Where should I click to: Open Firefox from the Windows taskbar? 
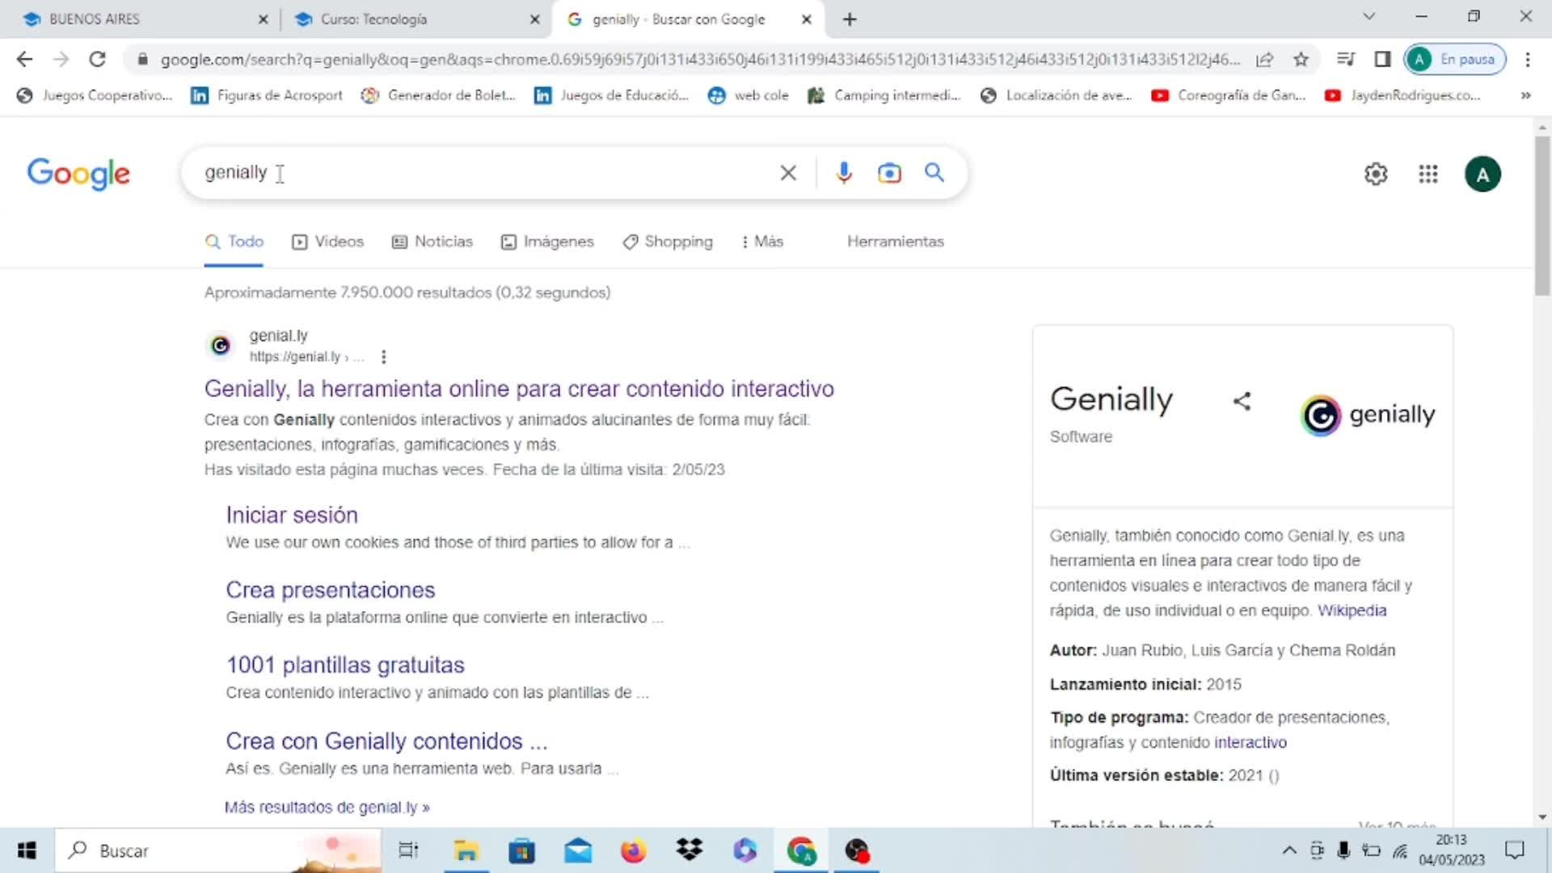(x=633, y=850)
